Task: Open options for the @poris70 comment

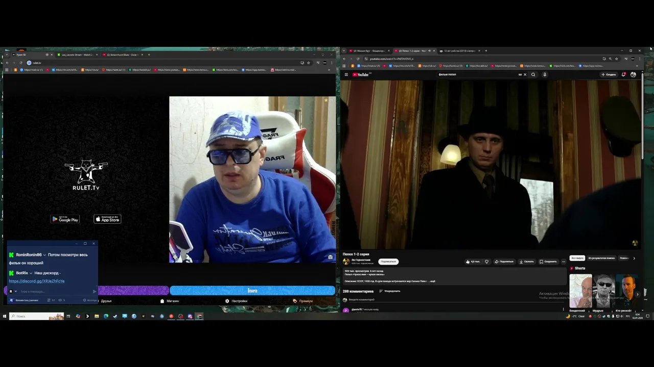Action: tap(564, 309)
